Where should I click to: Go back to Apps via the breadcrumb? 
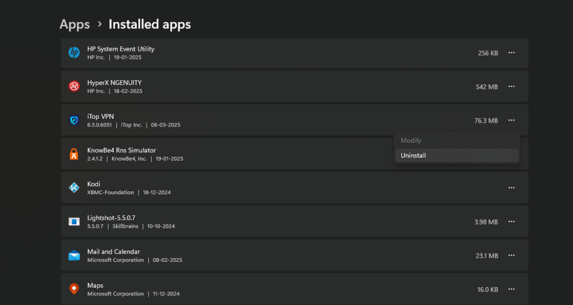(x=74, y=25)
